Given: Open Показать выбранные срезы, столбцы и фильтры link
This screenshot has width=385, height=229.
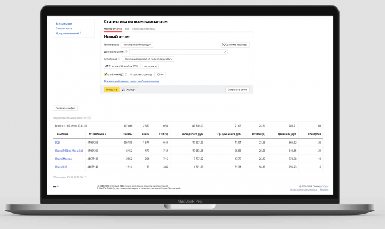Looking at the screenshot, I should [132, 81].
